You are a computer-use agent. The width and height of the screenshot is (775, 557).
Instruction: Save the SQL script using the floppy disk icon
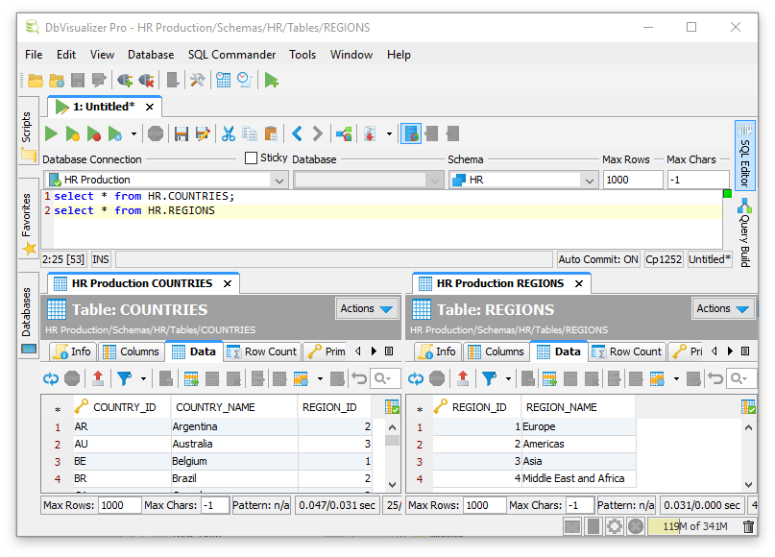pos(181,134)
